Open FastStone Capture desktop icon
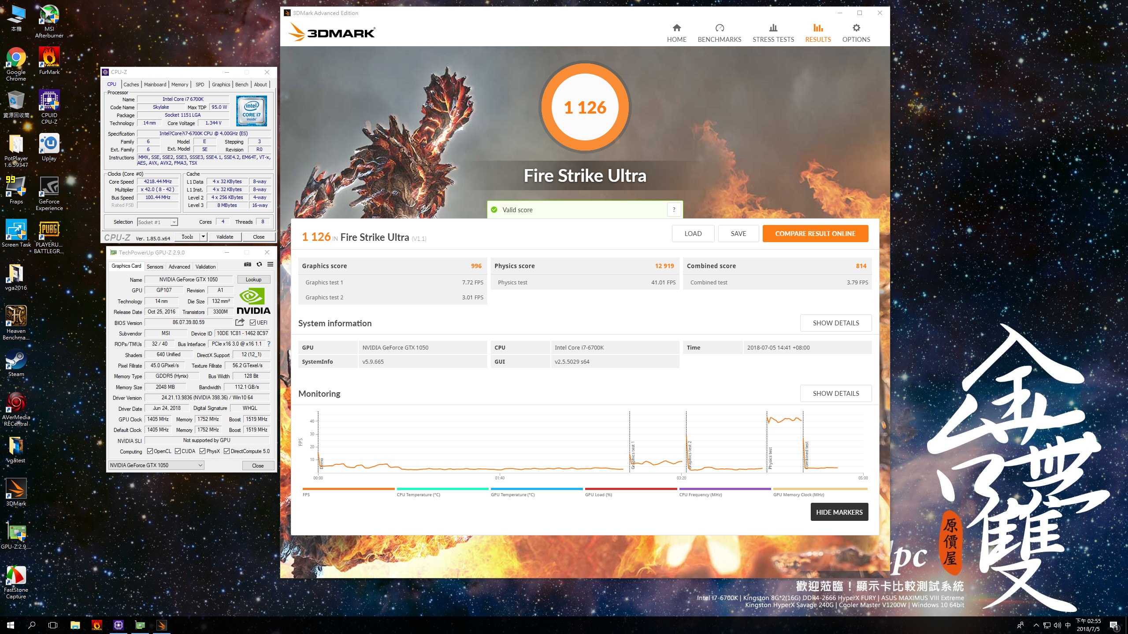The height and width of the screenshot is (634, 1128). pos(16,582)
